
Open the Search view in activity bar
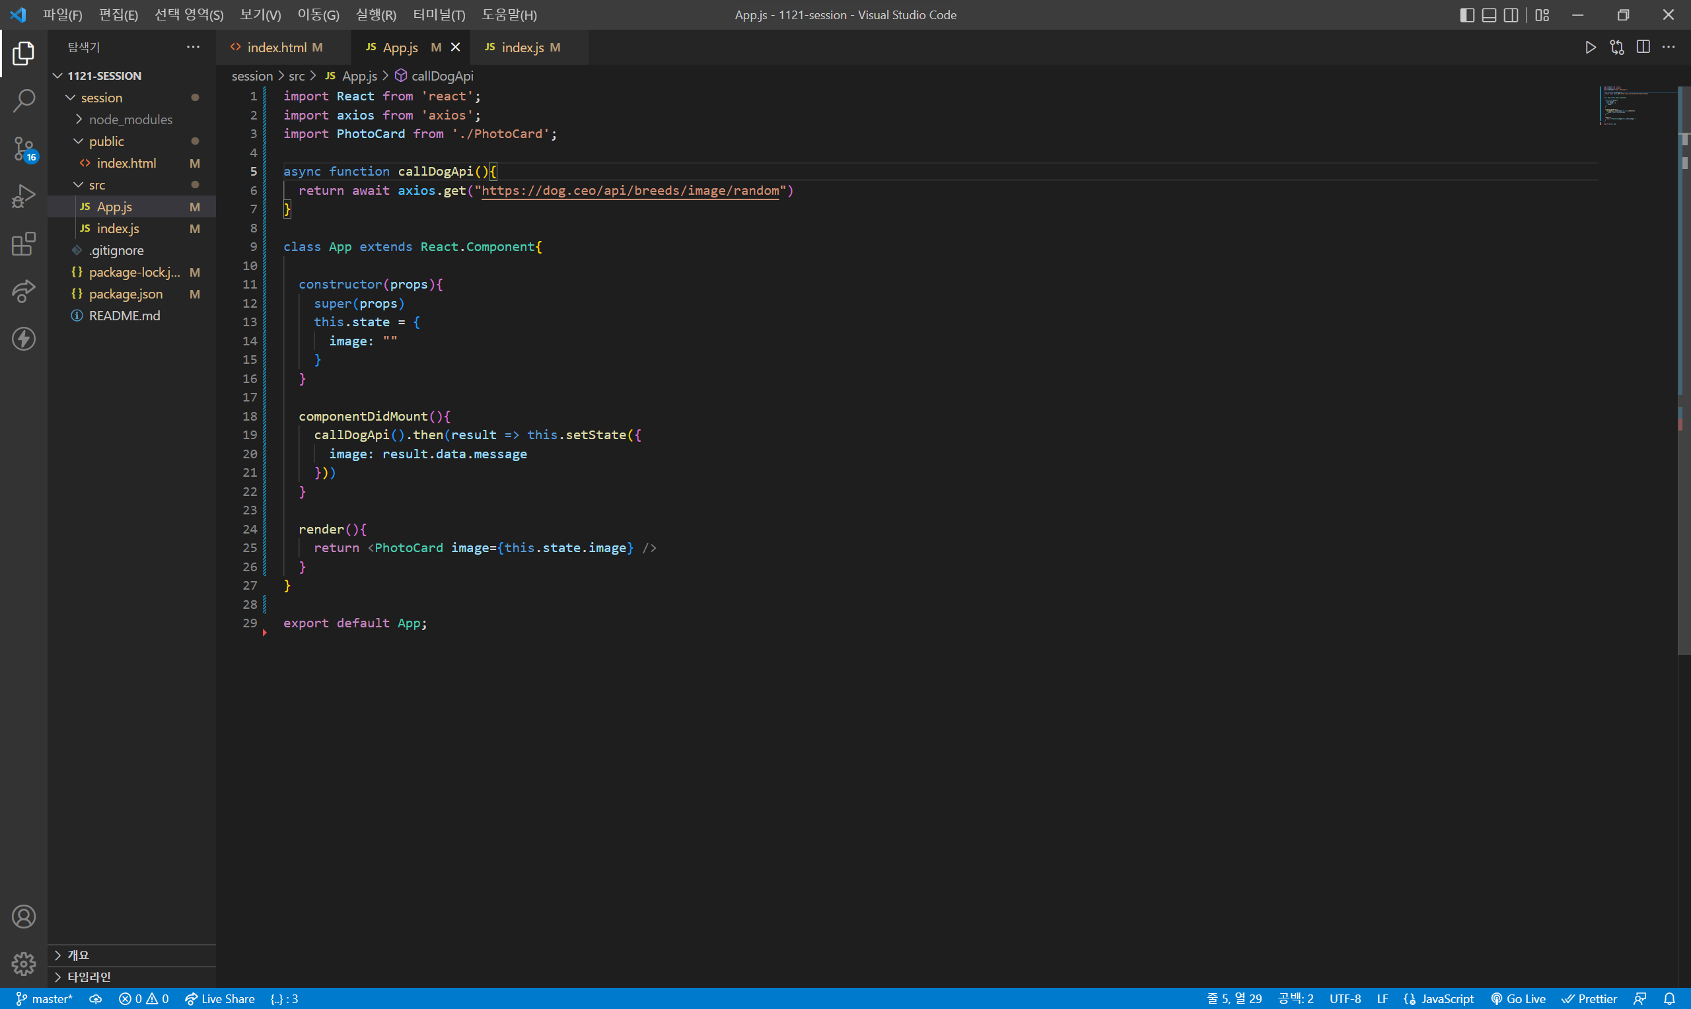click(24, 100)
